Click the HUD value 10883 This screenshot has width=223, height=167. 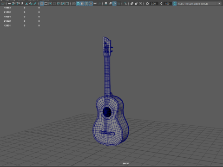[x=7, y=7]
